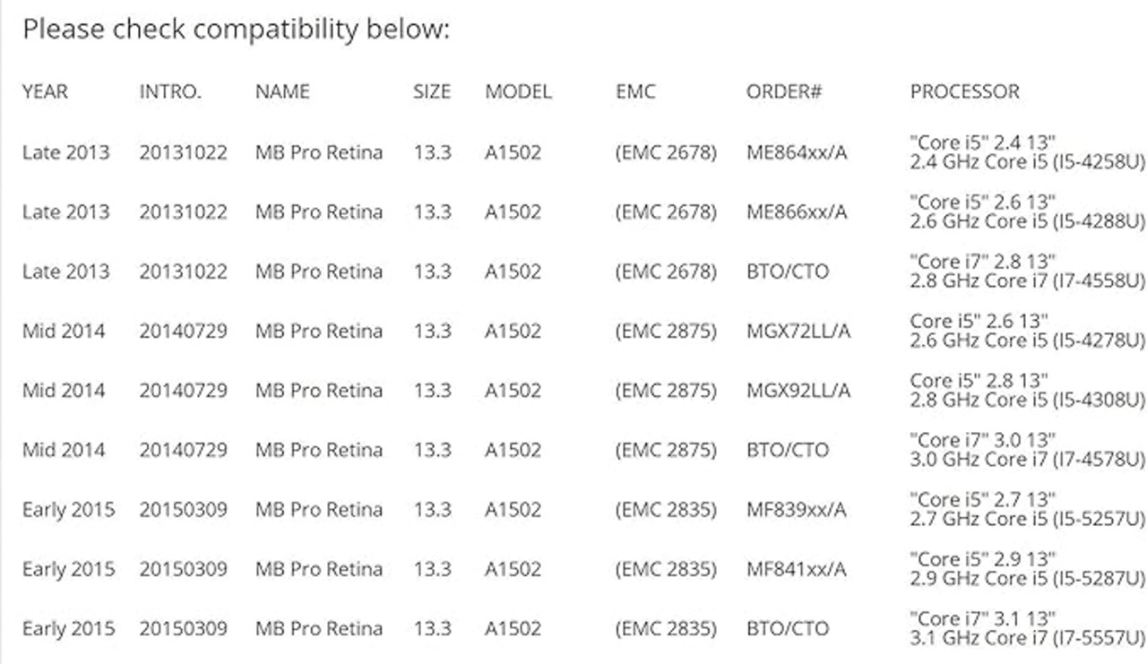Click the EMC column header
This screenshot has width=1147, height=664.
tap(635, 91)
